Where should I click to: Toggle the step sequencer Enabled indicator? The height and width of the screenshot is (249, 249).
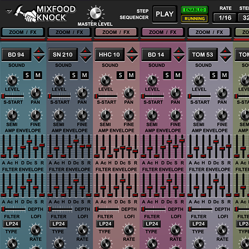point(194,10)
